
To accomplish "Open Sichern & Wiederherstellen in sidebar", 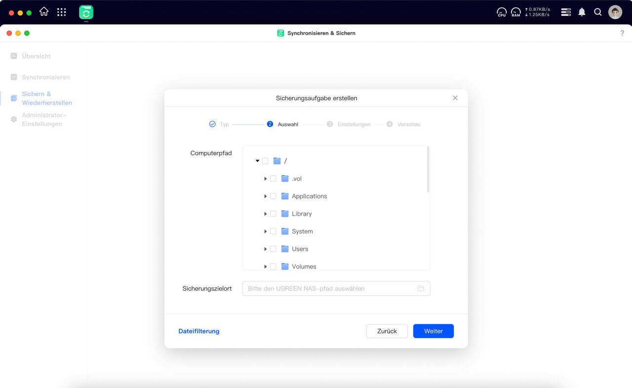I will 47,98.
